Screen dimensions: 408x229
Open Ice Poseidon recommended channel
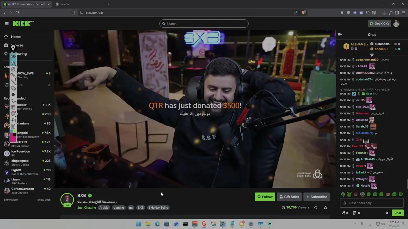[27, 153]
